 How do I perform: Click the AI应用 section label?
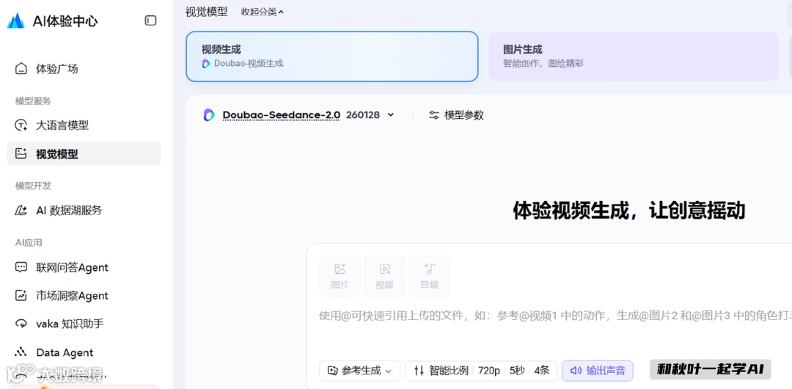pos(29,243)
